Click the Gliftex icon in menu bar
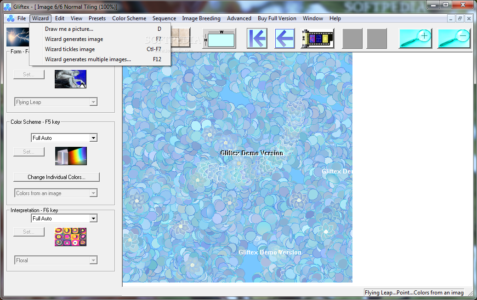 [11, 18]
